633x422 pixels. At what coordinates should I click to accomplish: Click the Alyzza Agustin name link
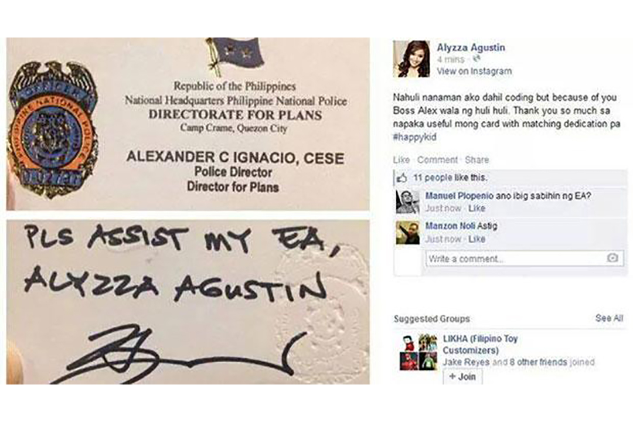click(471, 47)
